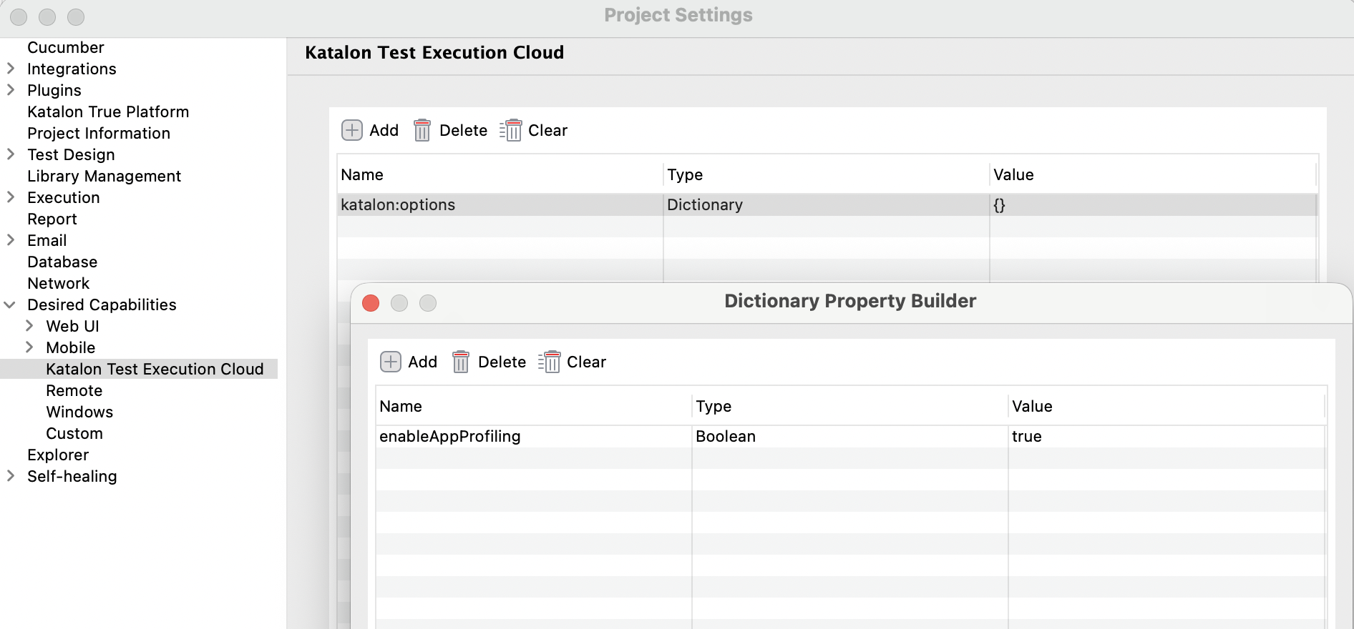Expand the Mobile tree node
This screenshot has width=1354, height=629.
click(29, 347)
